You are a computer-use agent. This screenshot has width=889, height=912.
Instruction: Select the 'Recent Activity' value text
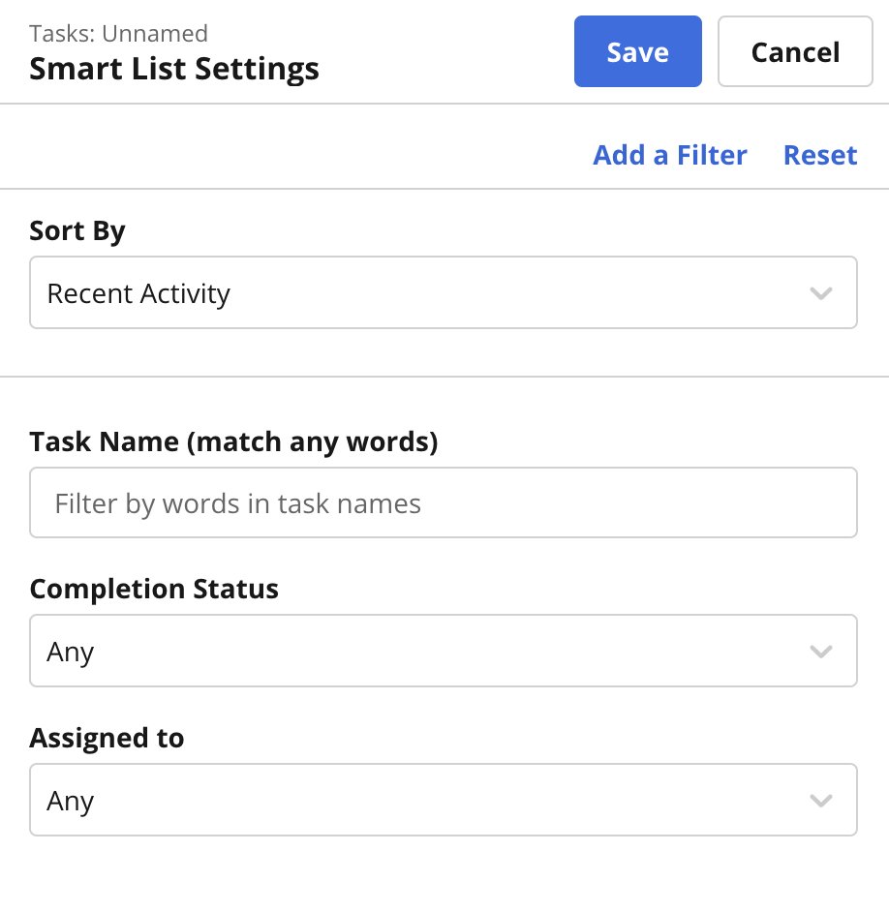pos(138,293)
